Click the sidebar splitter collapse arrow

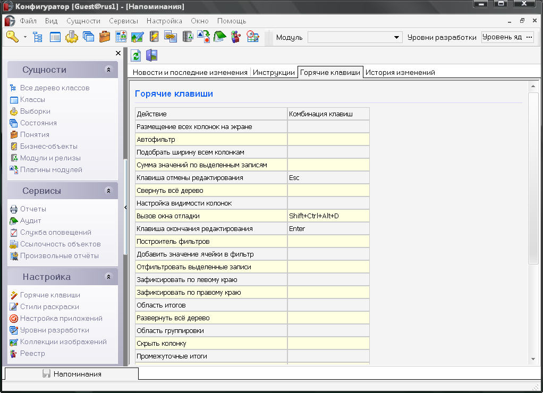pyautogui.click(x=125, y=208)
